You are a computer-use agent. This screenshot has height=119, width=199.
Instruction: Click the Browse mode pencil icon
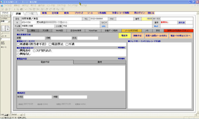point(2,16)
